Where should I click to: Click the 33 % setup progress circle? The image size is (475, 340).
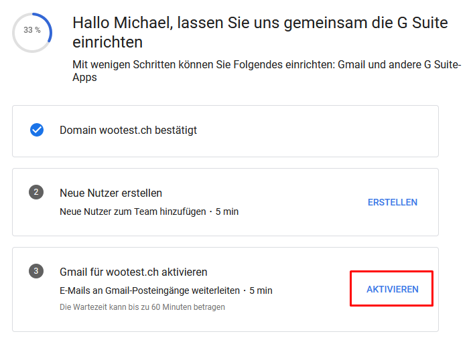[32, 32]
